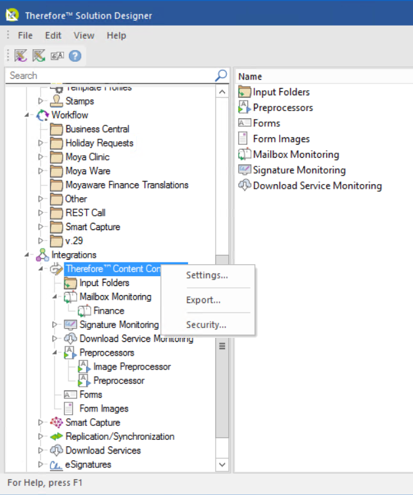Select Form Images in the tree
Image resolution: width=413 pixels, height=495 pixels.
click(x=104, y=408)
